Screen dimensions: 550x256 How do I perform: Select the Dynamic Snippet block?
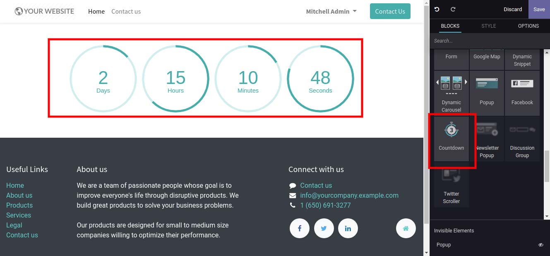(x=522, y=59)
